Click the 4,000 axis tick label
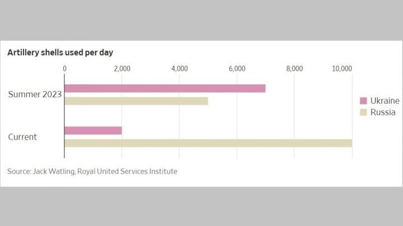Image resolution: width=403 pixels, height=226 pixels. 180,69
